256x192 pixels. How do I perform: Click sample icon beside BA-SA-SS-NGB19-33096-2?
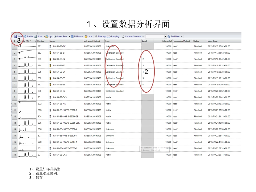(x=50, y=110)
